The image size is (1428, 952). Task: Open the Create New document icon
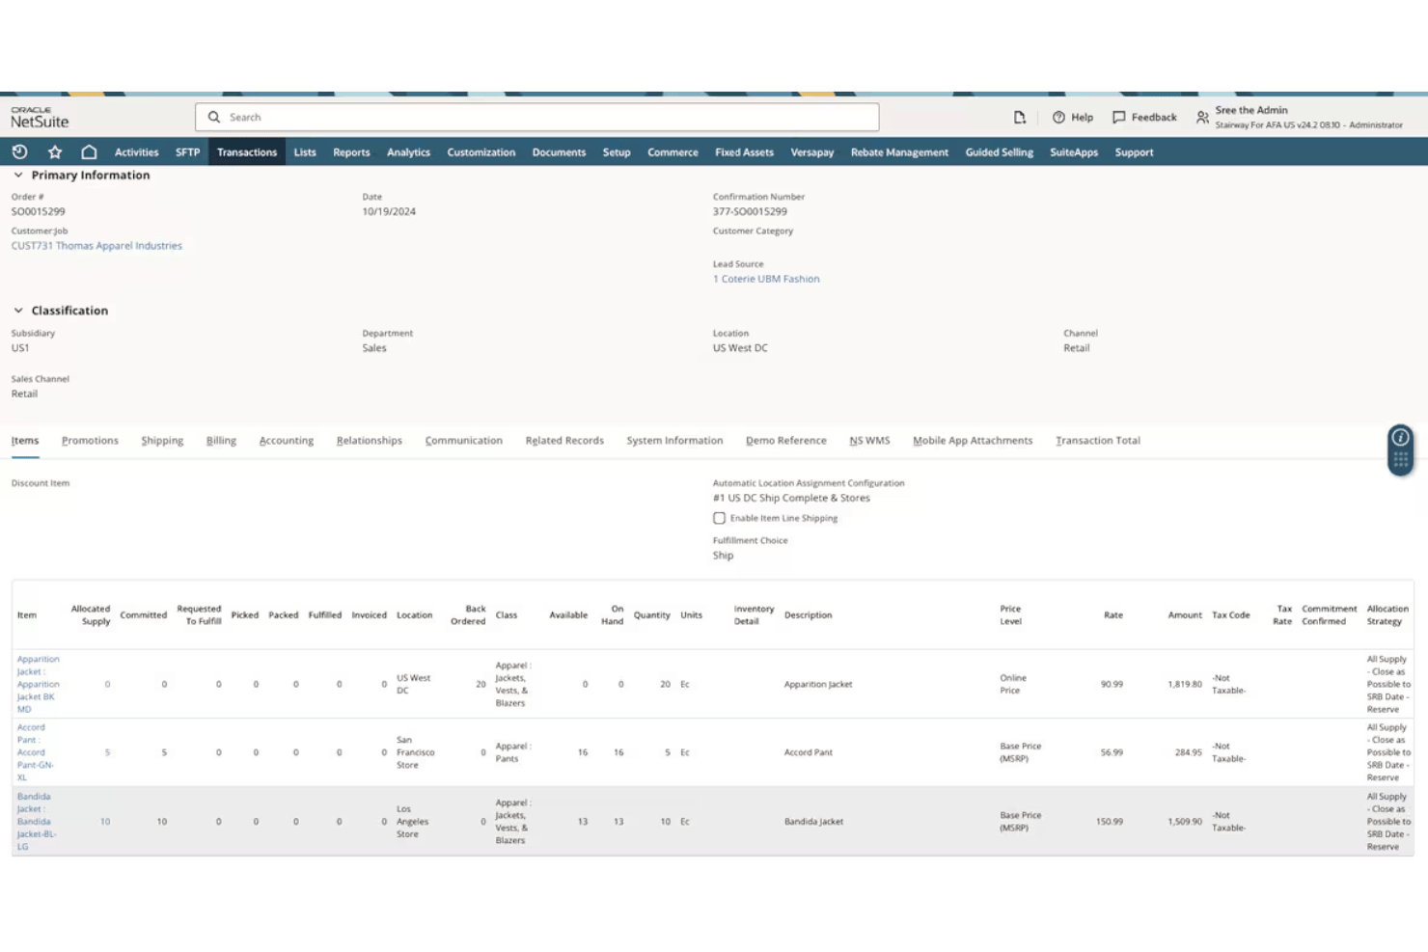(1020, 117)
